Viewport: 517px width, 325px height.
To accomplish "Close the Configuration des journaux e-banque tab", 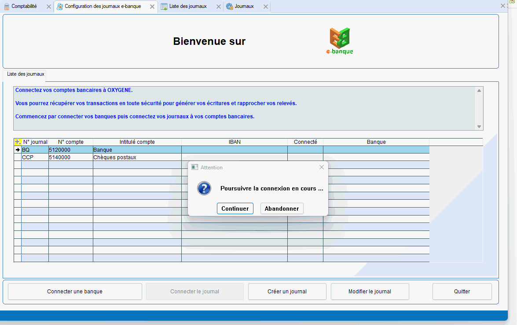I will [x=152, y=7].
